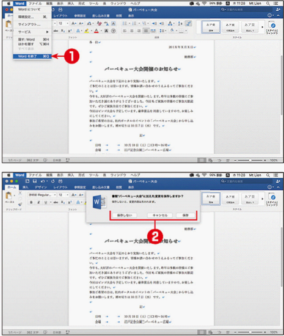Click red font color 'A' icon, upper screenshot
284x336 pixels.
(x=96, y=31)
